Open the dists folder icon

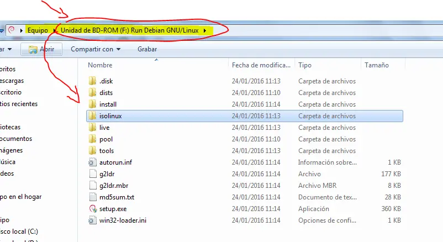click(x=92, y=93)
